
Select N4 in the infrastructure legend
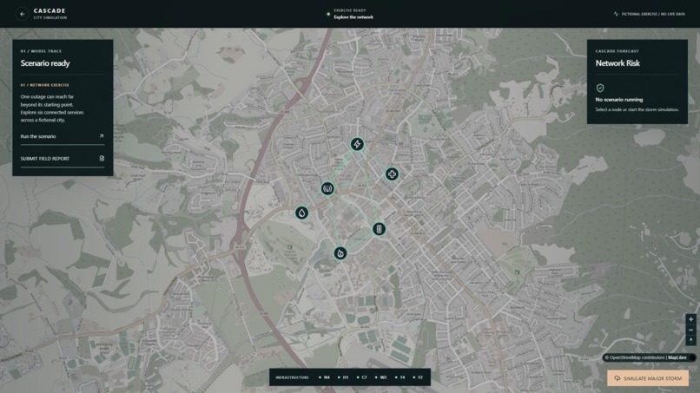(325, 377)
